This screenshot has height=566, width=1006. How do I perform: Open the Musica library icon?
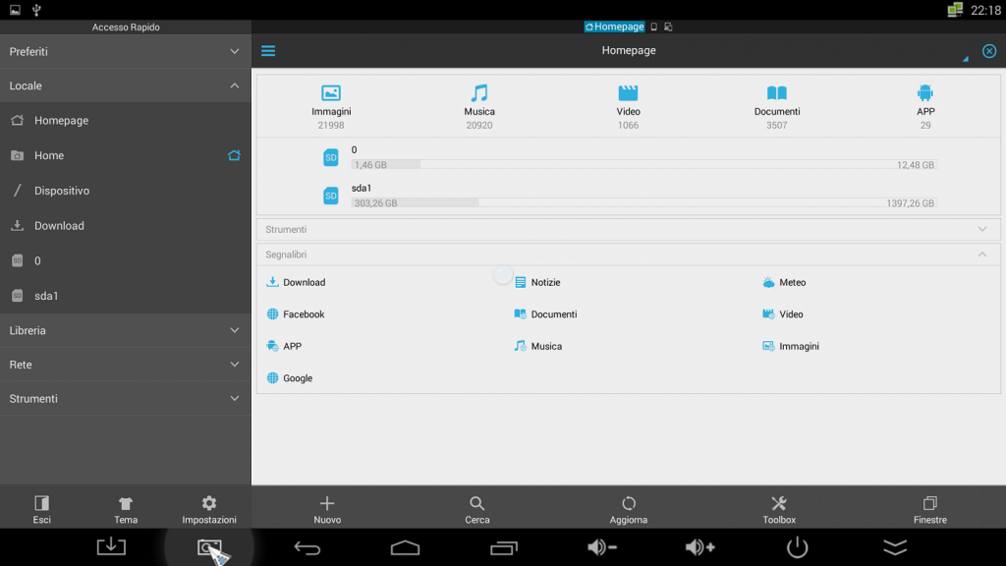tap(479, 93)
